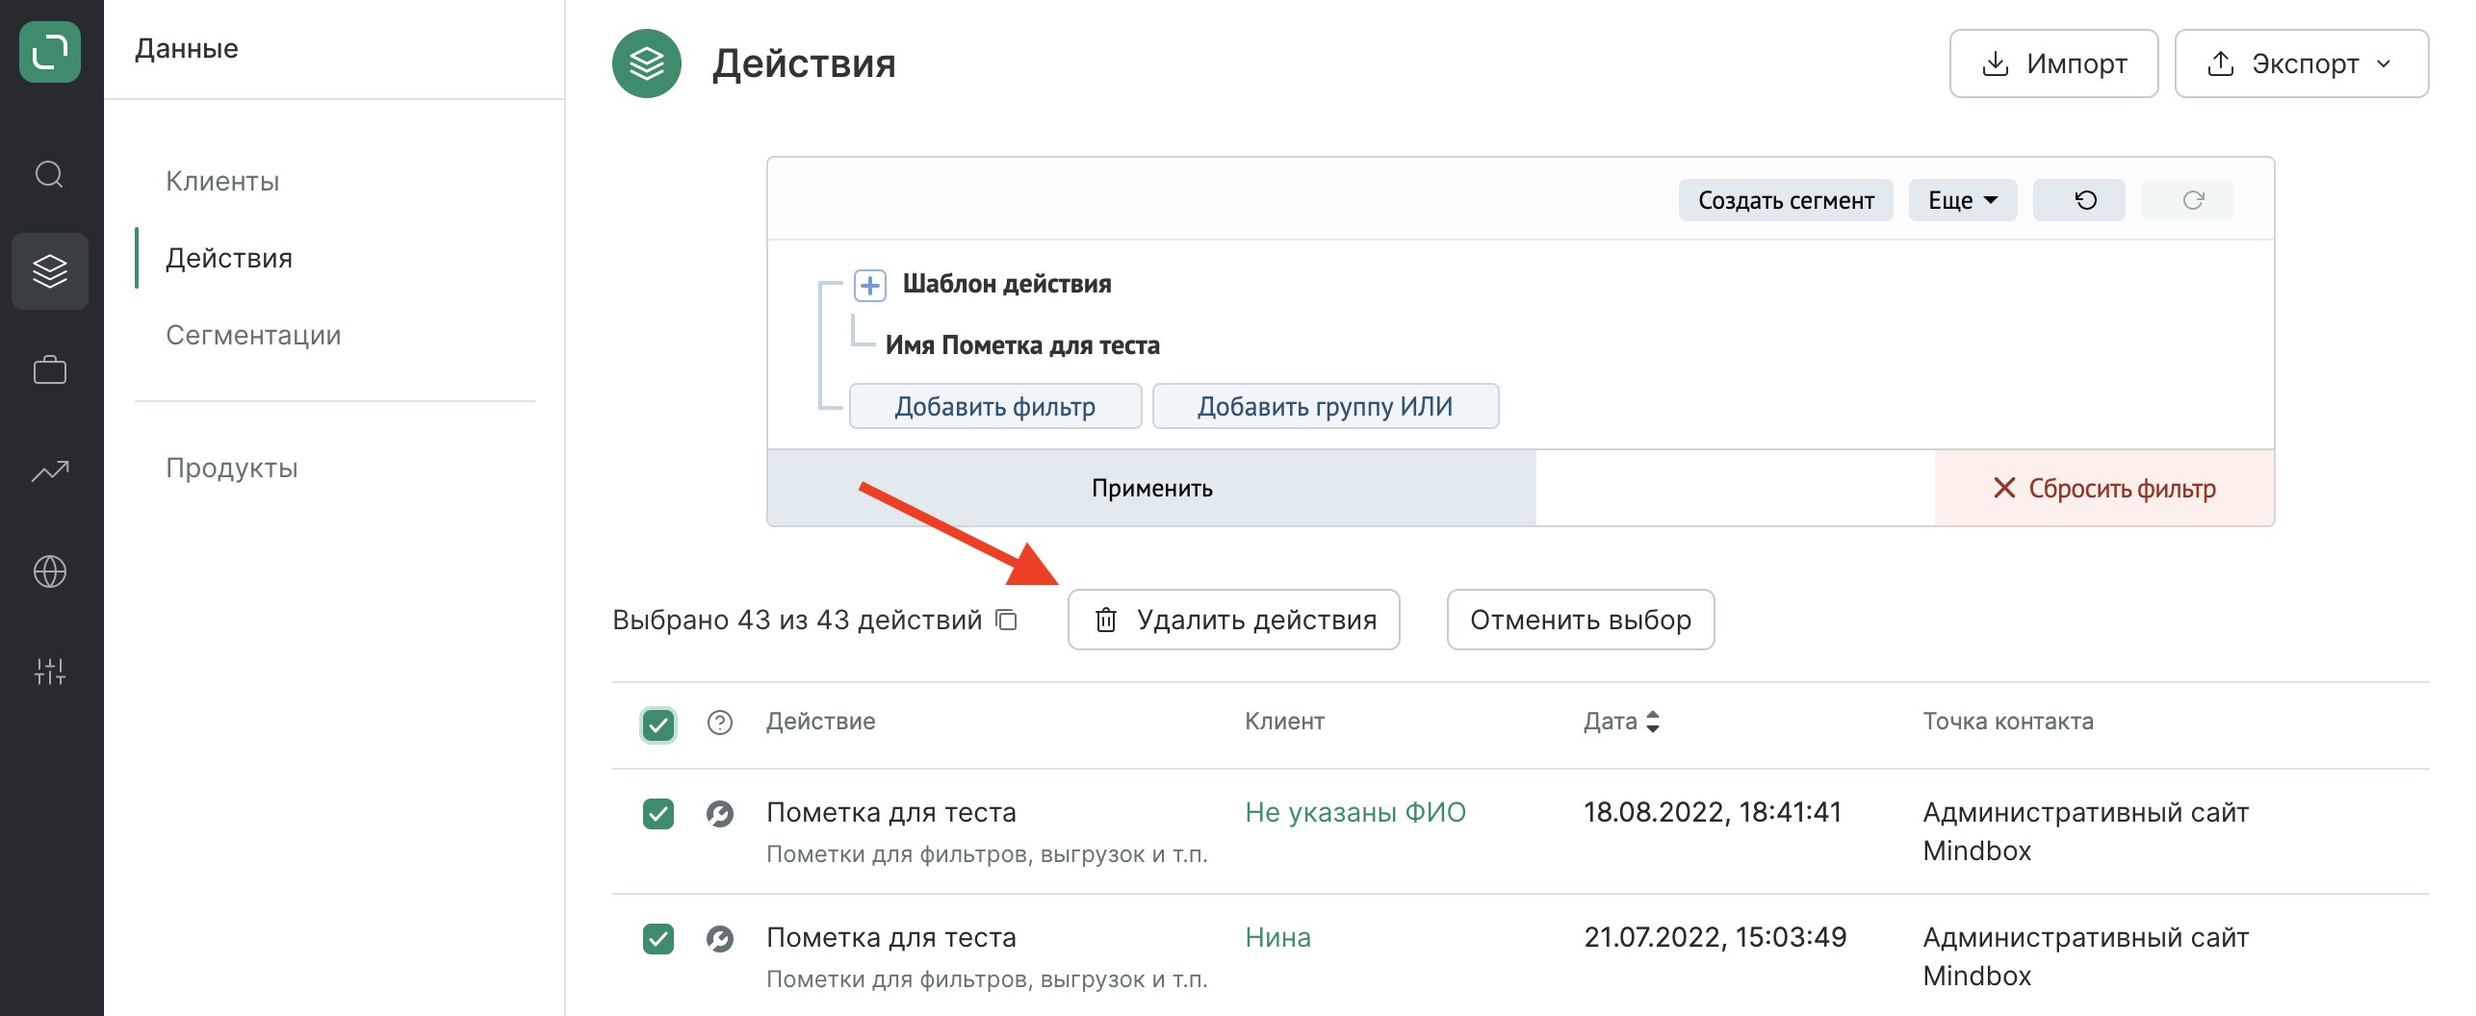Uncheck the 18.08.2022 row checkbox
The image size is (2476, 1016).
click(x=658, y=814)
